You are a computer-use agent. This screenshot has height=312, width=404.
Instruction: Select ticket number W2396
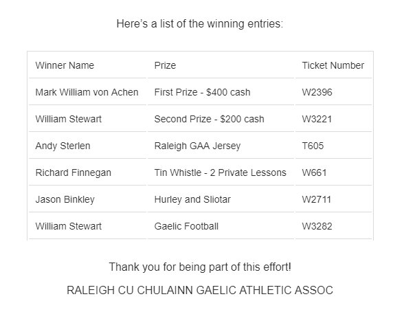click(317, 92)
